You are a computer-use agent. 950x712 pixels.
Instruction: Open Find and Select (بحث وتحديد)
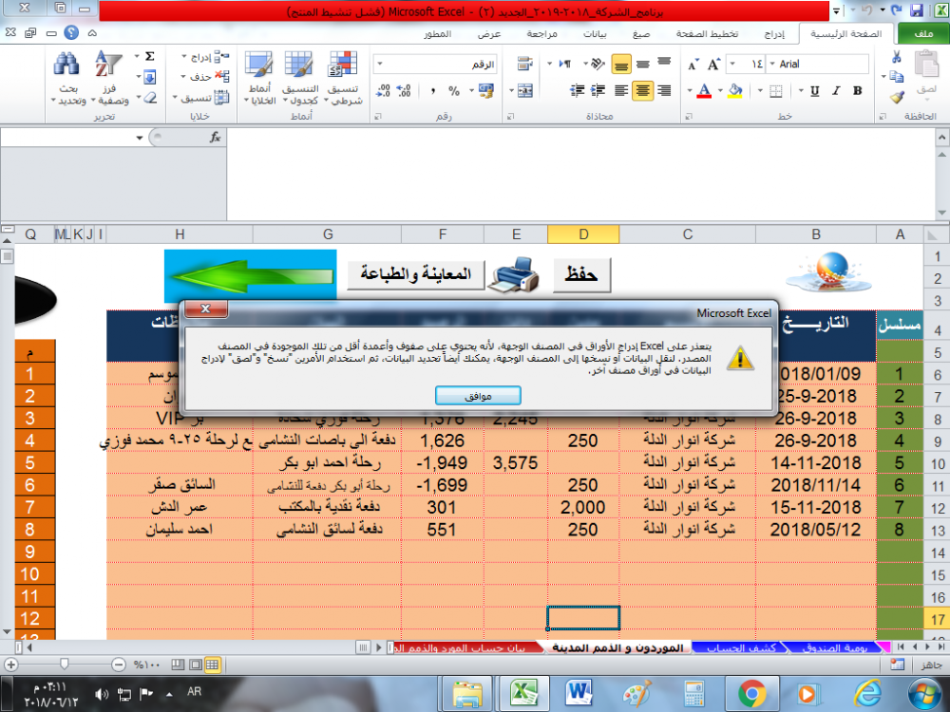point(67,78)
